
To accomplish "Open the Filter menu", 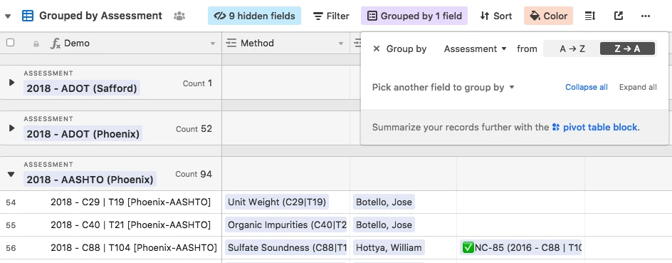I will [x=331, y=16].
